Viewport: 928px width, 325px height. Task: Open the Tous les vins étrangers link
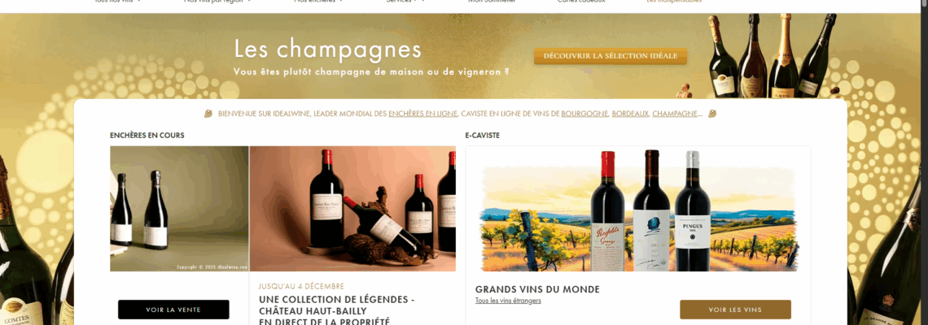point(508,301)
